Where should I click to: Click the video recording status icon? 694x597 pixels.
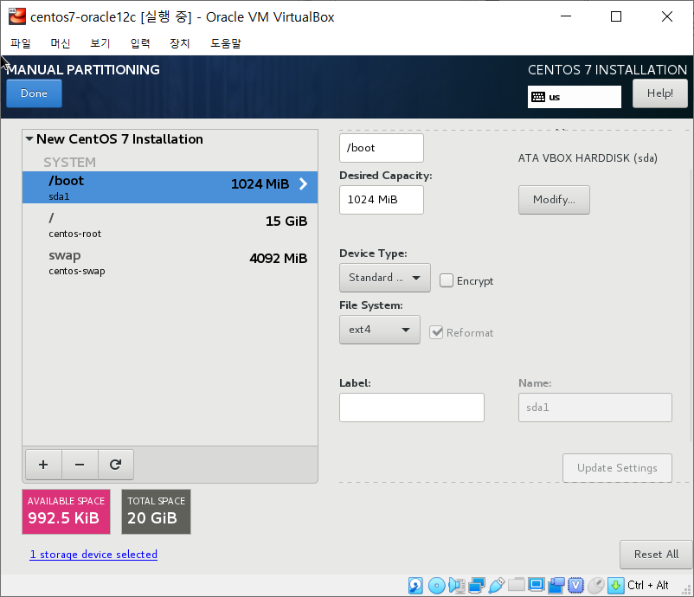tap(556, 585)
